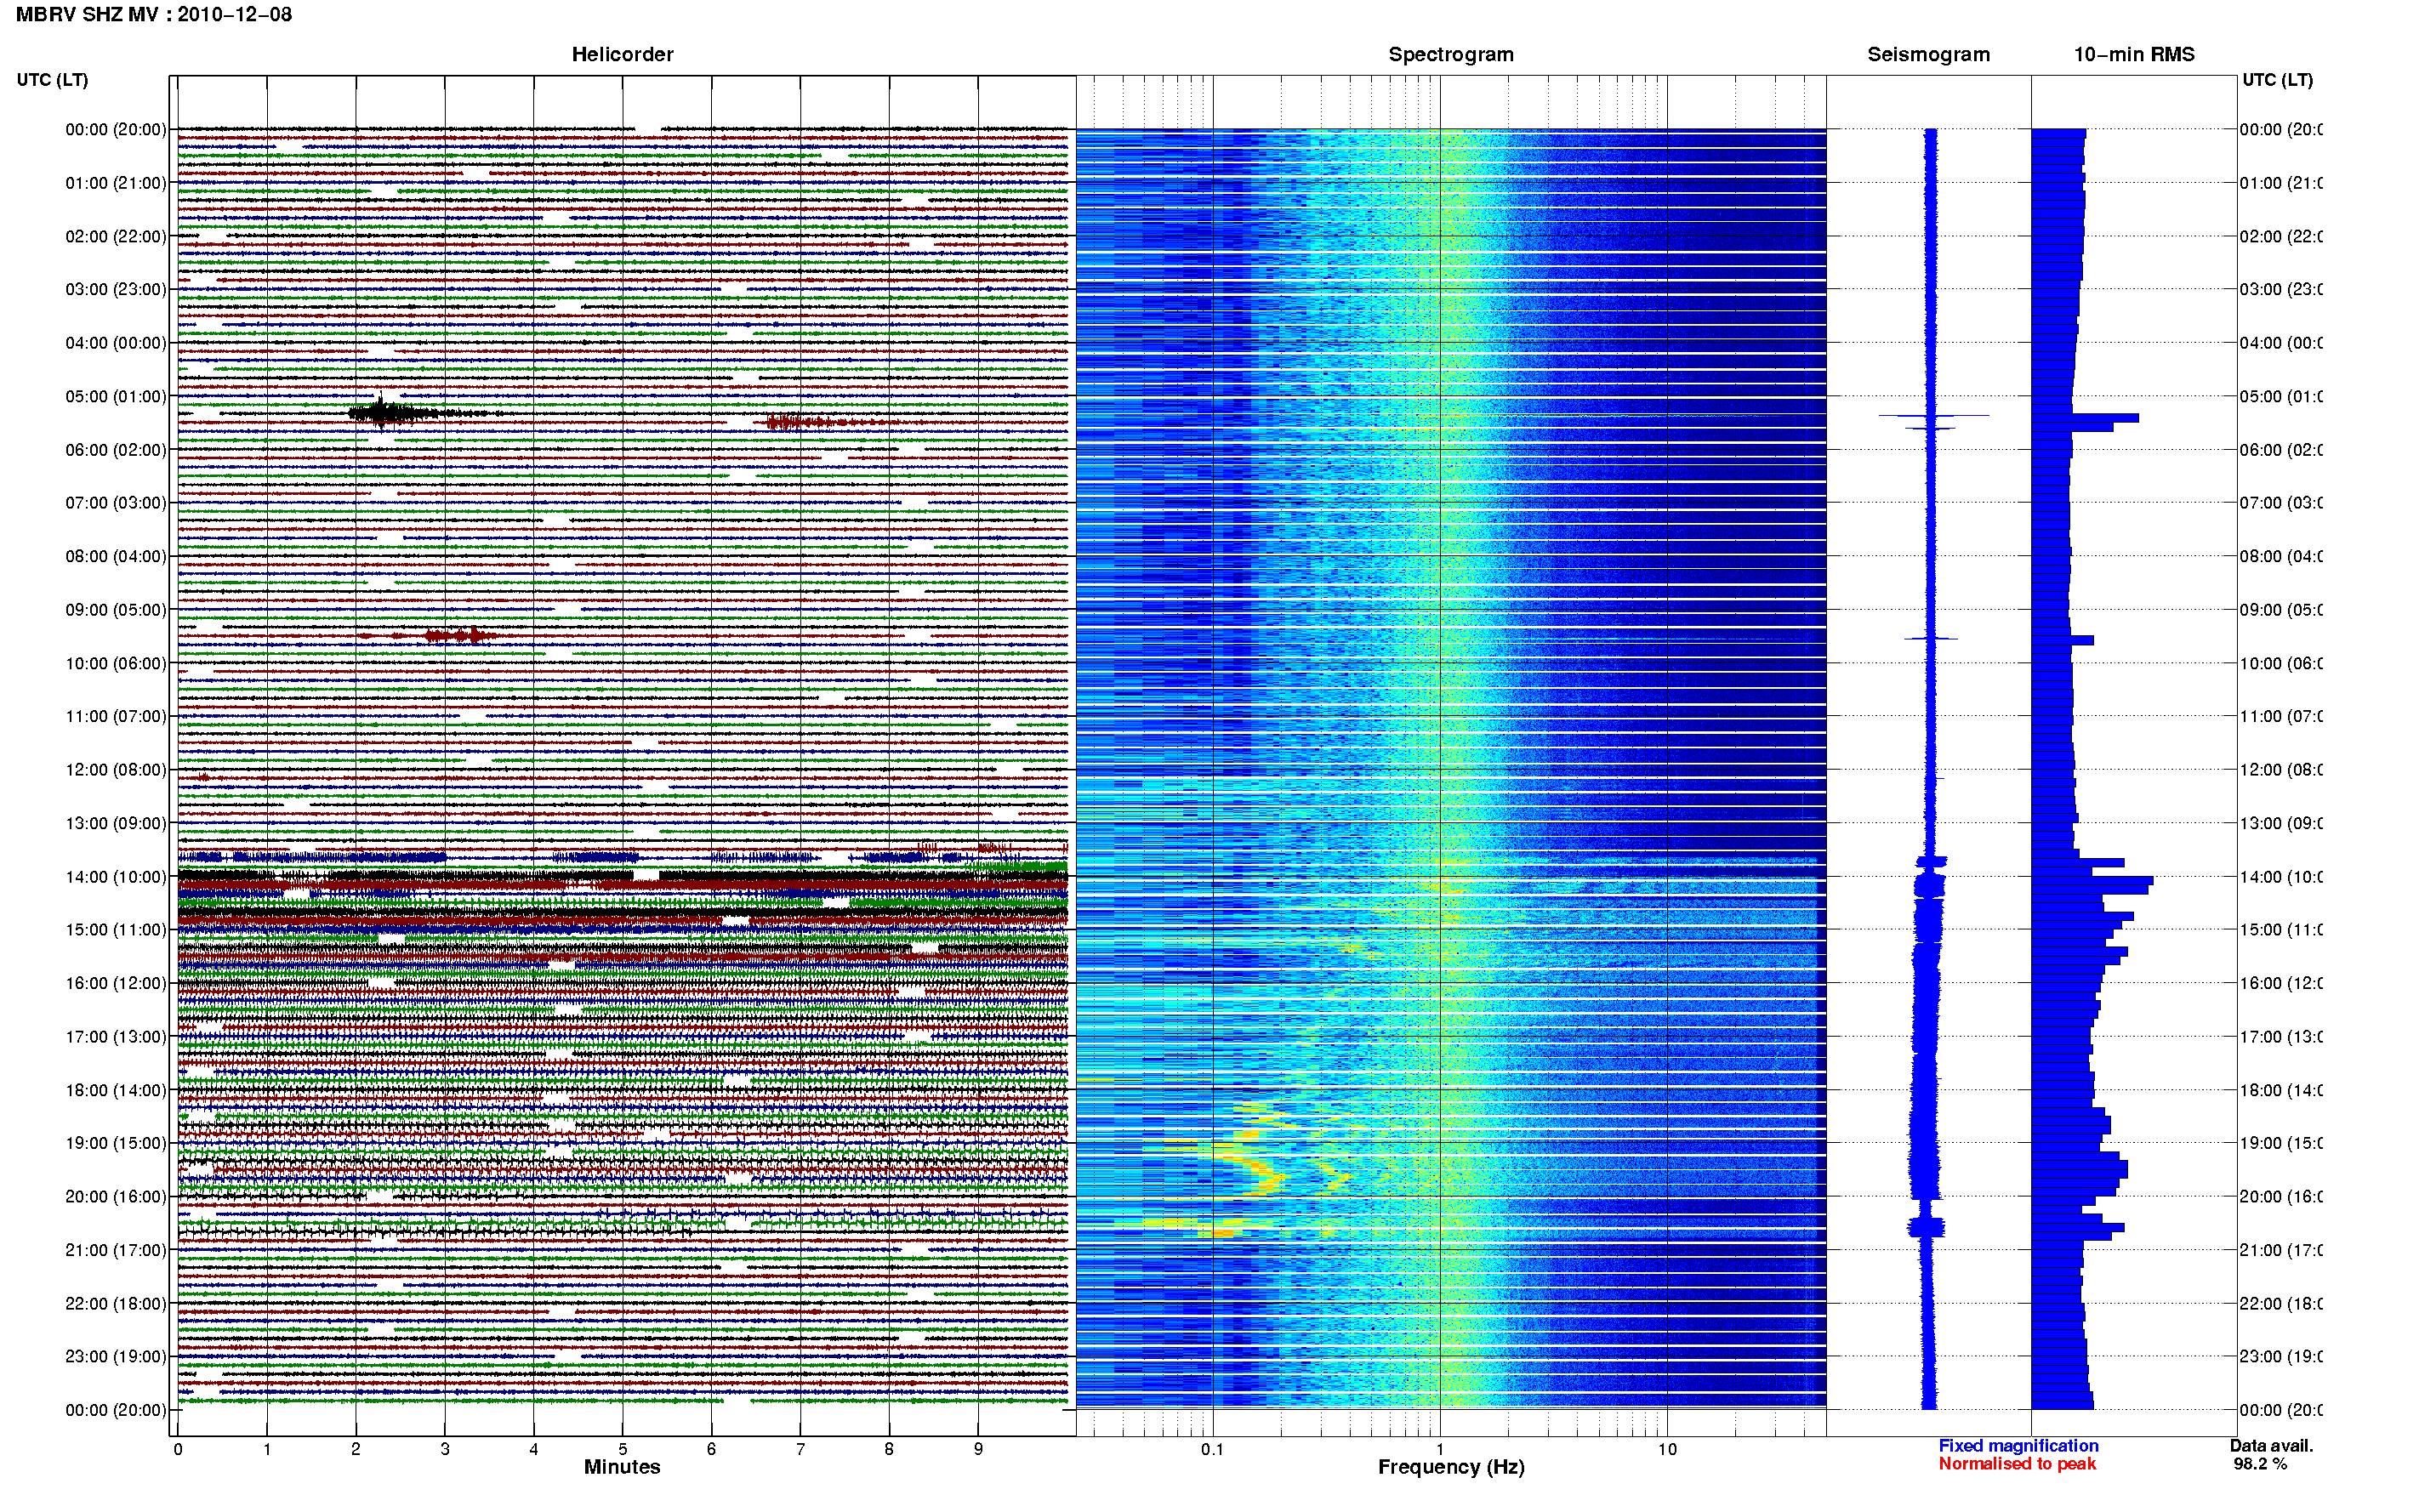The height and width of the screenshot is (1512, 2419).
Task: Click left-axis time label '03:00 (23:00)'
Action: pos(116,289)
